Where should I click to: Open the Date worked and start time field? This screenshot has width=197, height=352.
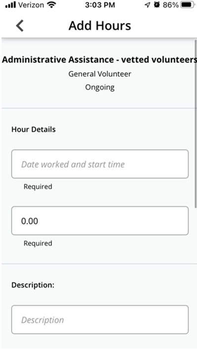[x=100, y=164]
